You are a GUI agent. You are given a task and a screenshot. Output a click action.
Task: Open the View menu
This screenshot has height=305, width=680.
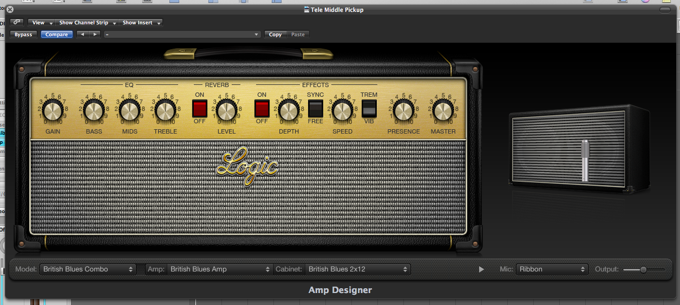(42, 23)
